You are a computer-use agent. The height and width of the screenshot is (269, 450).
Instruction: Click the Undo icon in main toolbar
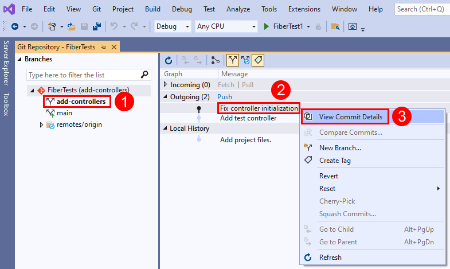coord(114,26)
